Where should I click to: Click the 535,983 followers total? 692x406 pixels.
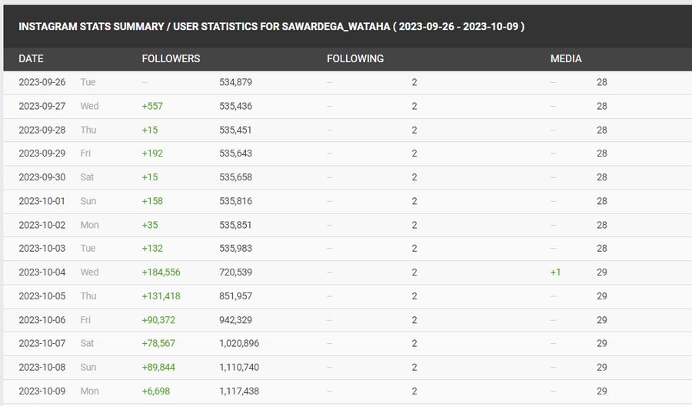pyautogui.click(x=236, y=248)
